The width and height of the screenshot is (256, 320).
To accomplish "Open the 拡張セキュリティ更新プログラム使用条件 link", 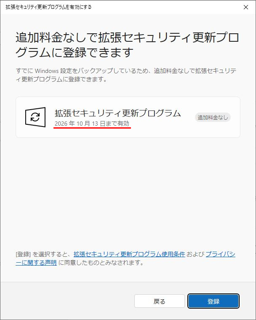I will pyautogui.click(x=129, y=254).
